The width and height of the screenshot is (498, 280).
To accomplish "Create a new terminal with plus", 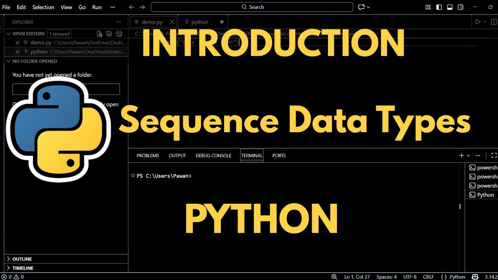I will (461, 156).
